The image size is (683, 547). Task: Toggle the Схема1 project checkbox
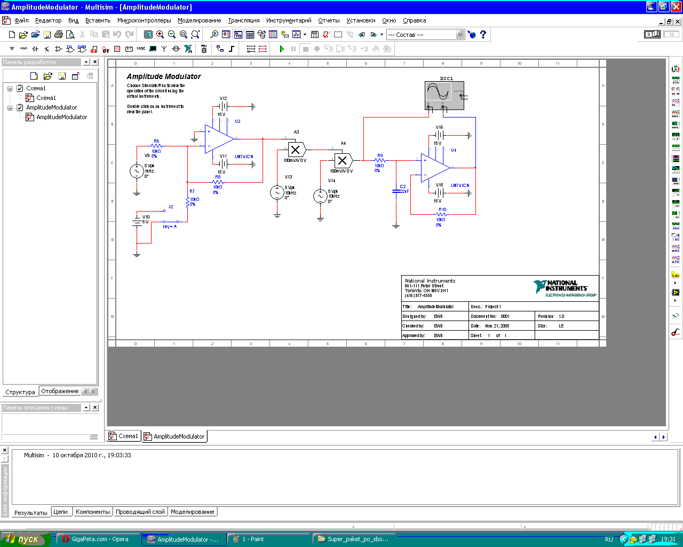[20, 88]
